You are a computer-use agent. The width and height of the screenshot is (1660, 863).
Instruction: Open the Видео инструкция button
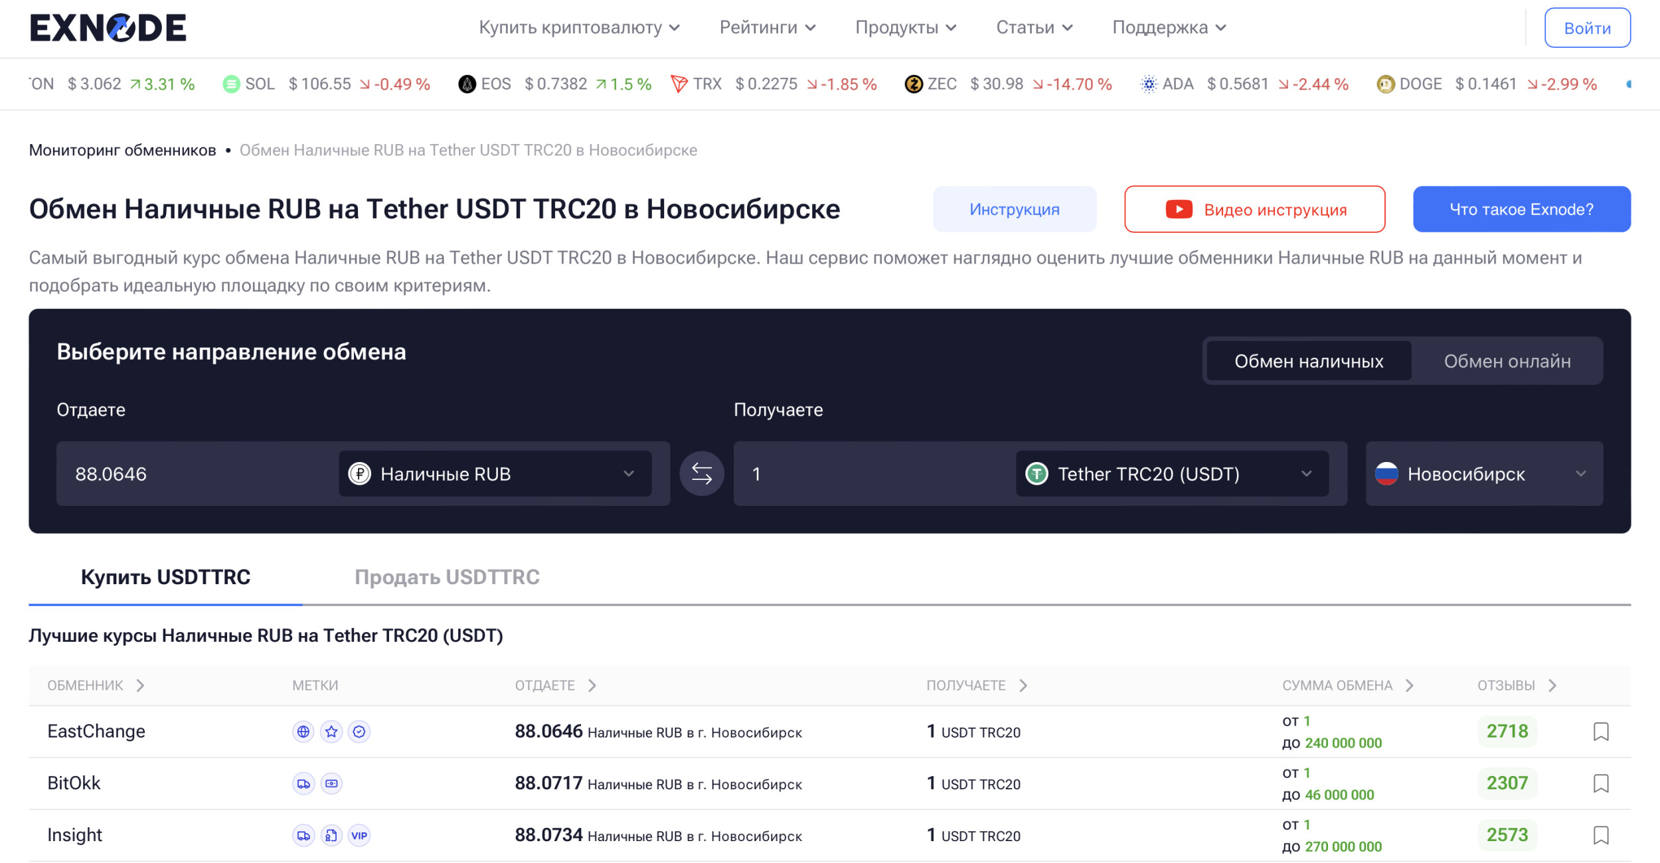point(1254,210)
